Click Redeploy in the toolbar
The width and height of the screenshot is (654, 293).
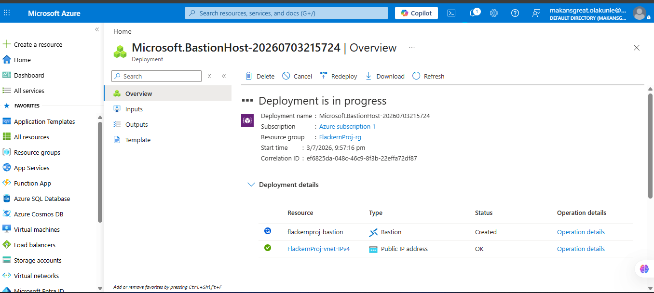(x=339, y=76)
